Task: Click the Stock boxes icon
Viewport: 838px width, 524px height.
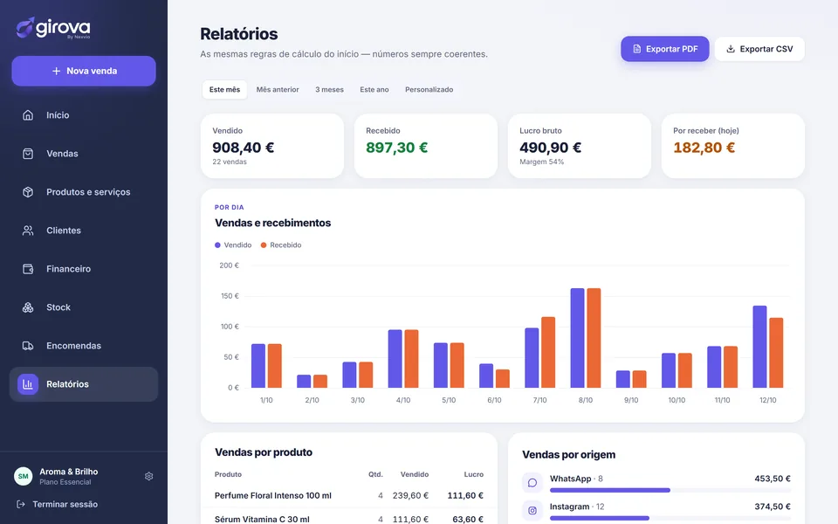Action: click(28, 307)
